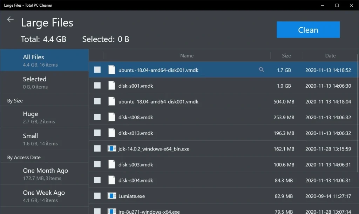Click the Selected: 0 B summary text
359x214 pixels.
(x=106, y=39)
